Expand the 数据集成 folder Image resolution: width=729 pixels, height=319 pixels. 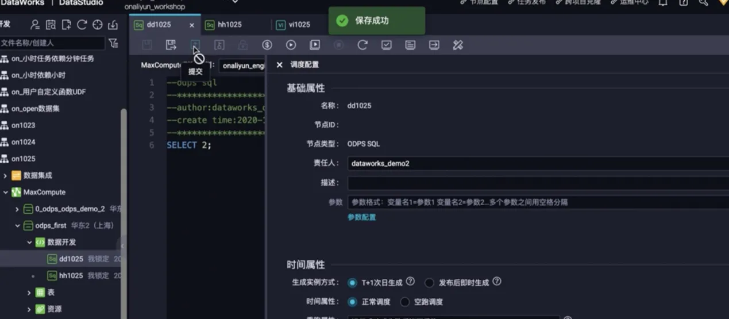6,175
